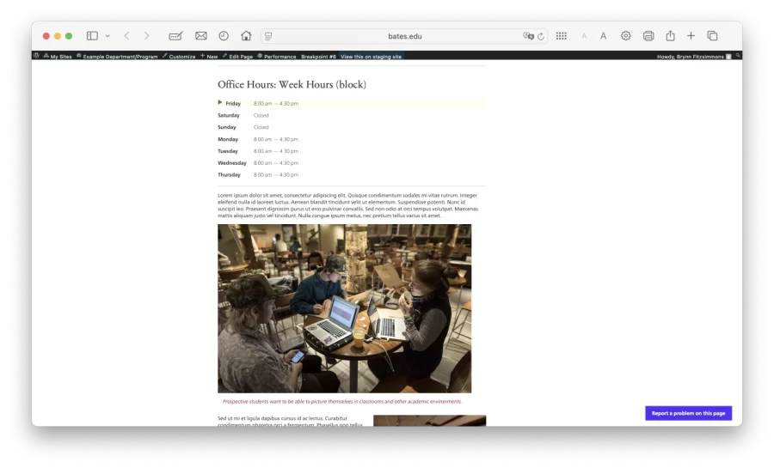Click the bates.edu address field
This screenshot has height=468, width=774.
[x=404, y=36]
